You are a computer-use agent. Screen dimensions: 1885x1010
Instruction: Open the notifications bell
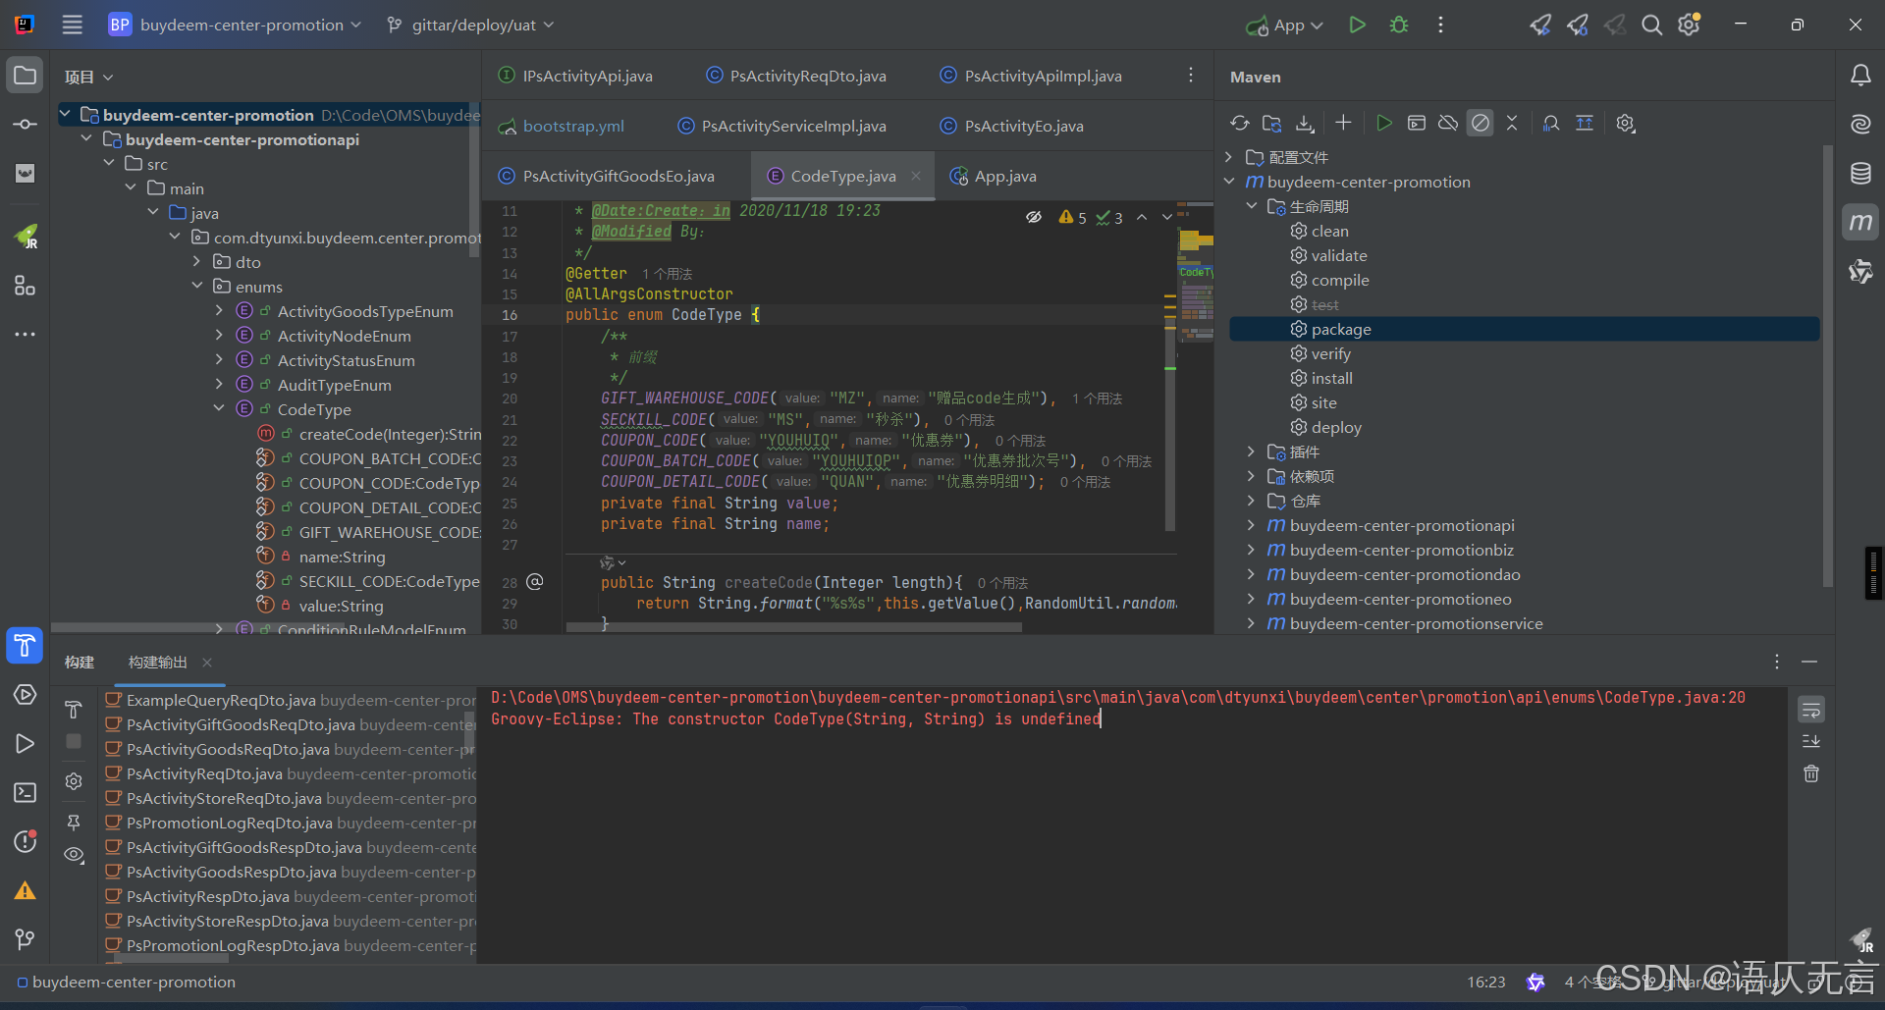tap(1860, 75)
